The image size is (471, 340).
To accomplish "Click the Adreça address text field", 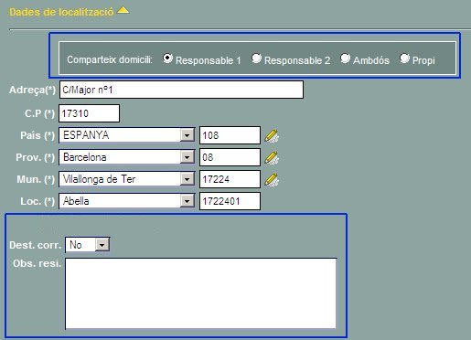I will click(181, 90).
